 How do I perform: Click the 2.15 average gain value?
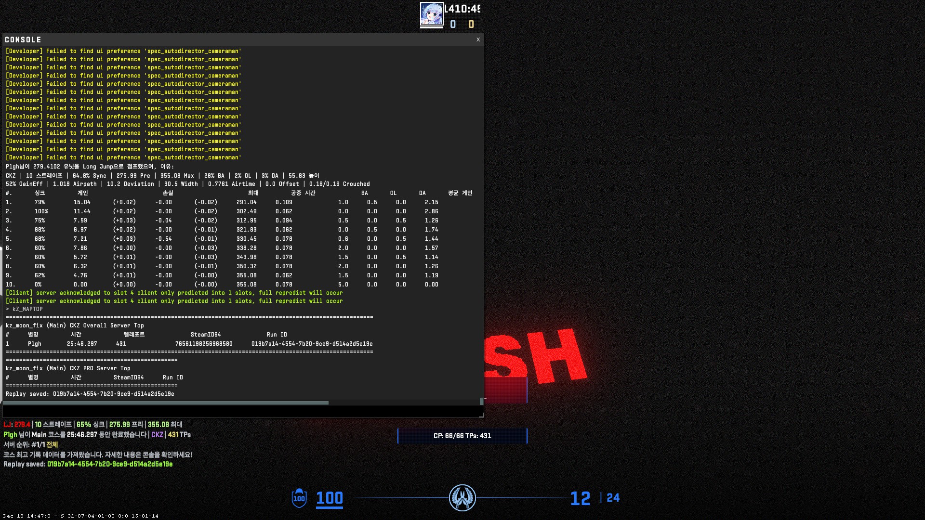432,202
